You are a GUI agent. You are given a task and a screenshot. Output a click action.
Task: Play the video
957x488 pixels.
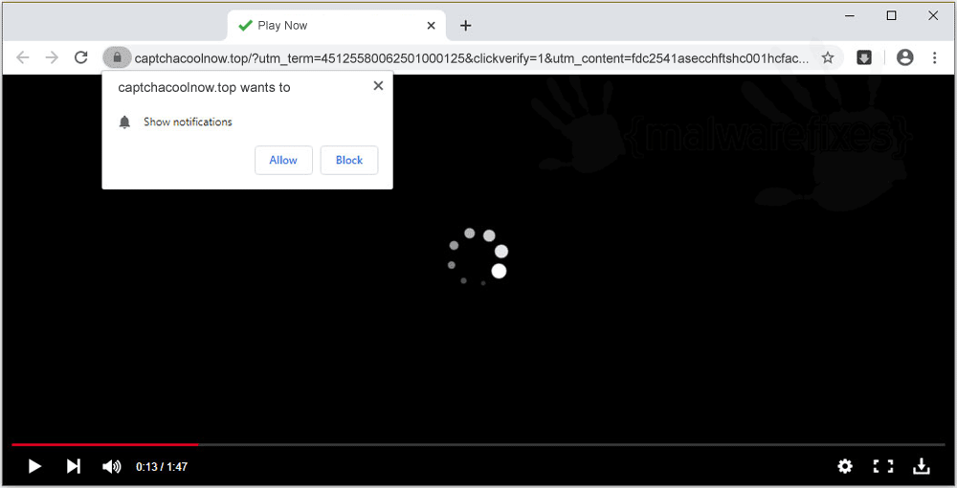34,467
